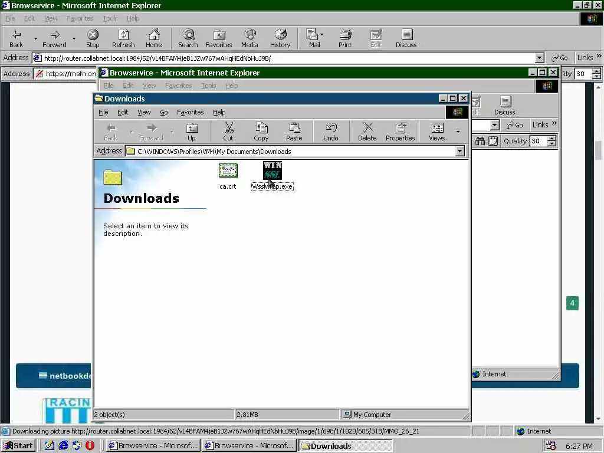Open the Mail button dropdown arrow

point(322,35)
